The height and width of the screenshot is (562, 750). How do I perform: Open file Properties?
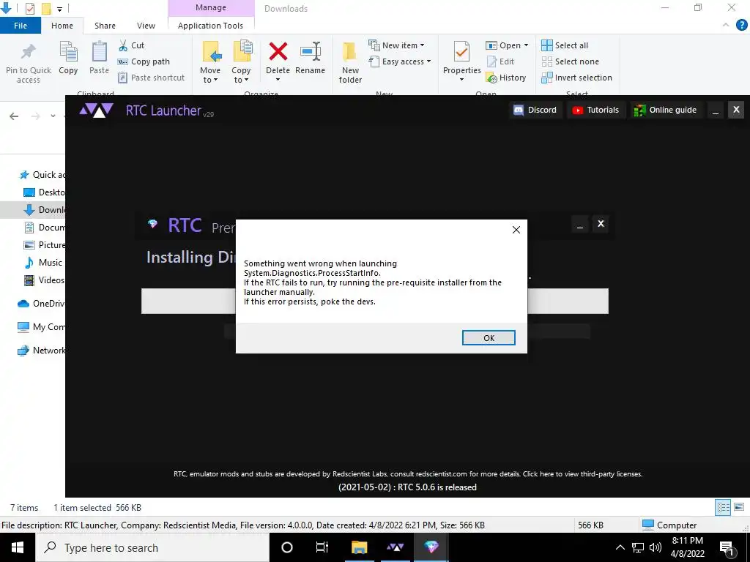461,57
